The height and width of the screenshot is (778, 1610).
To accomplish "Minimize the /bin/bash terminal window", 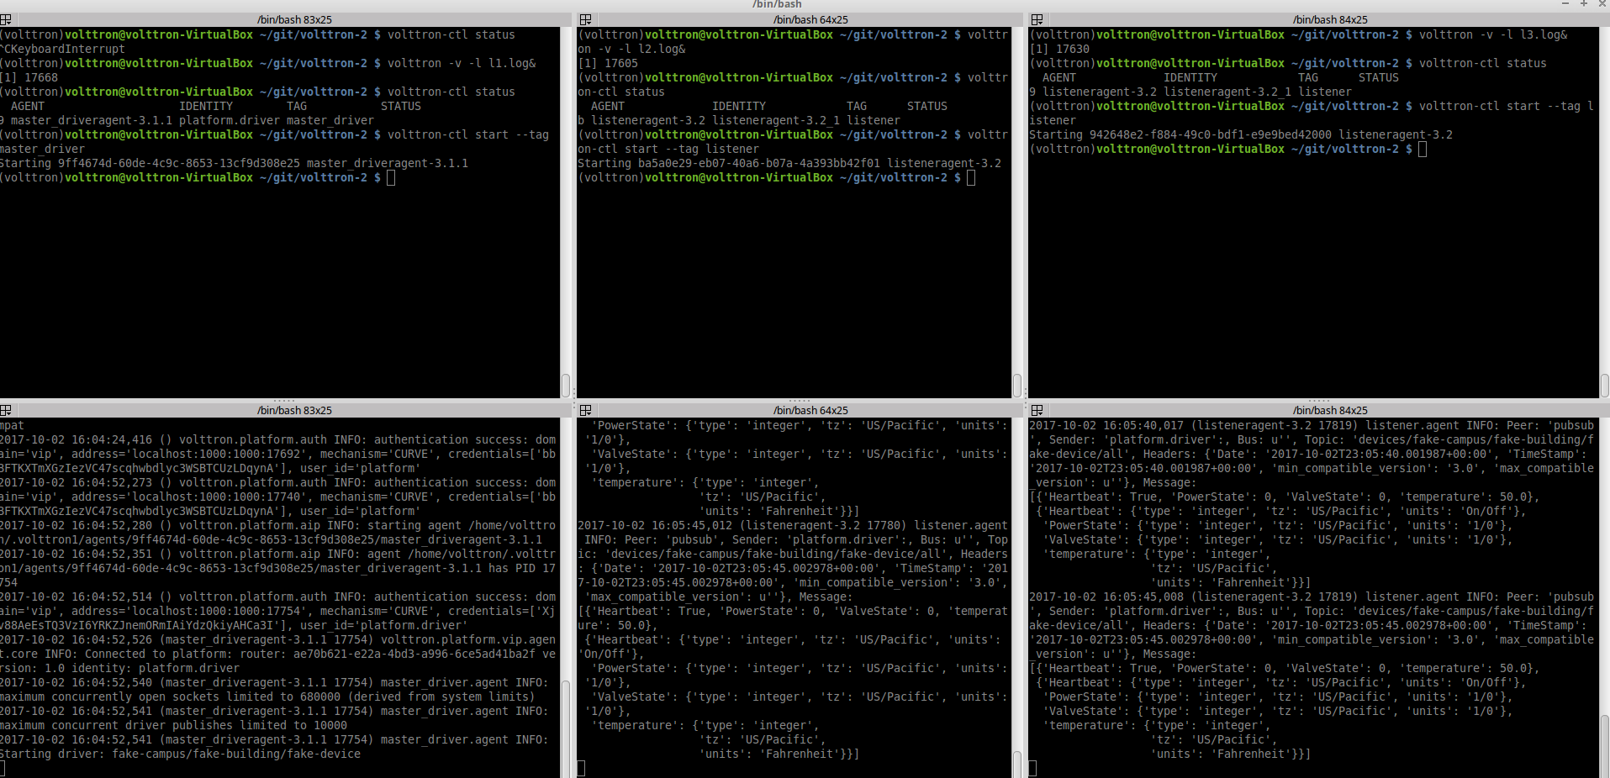I will (x=1565, y=4).
